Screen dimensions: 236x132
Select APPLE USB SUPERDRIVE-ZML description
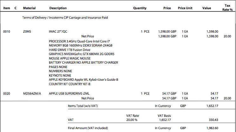coord(69,94)
